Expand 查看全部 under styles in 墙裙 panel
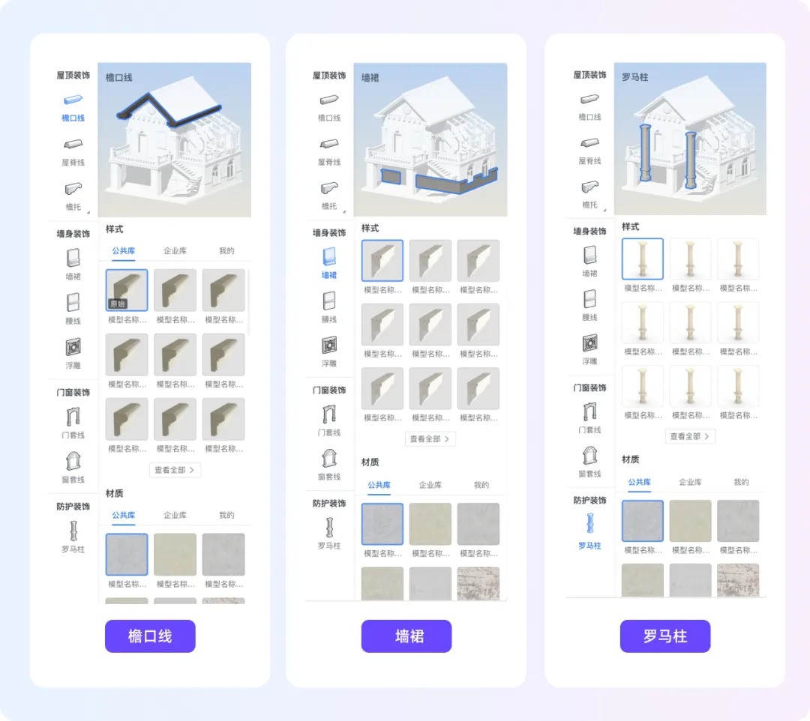This screenshot has height=721, width=810. pyautogui.click(x=430, y=439)
